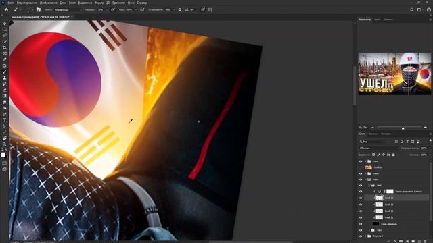
Task: Click the Share icon at top right
Action: (428, 9)
